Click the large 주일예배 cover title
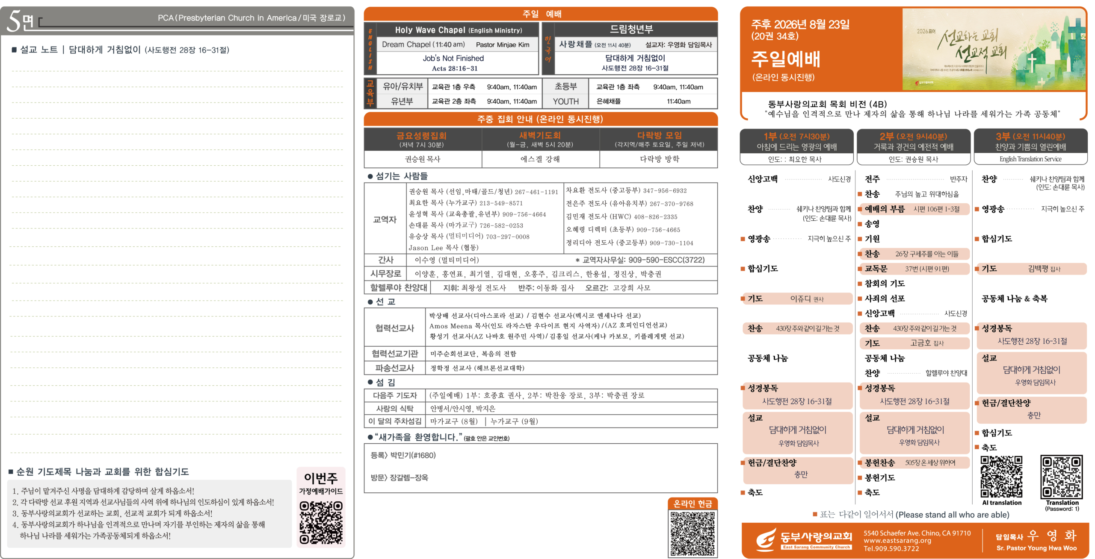This screenshot has height=559, width=1095. (x=786, y=59)
